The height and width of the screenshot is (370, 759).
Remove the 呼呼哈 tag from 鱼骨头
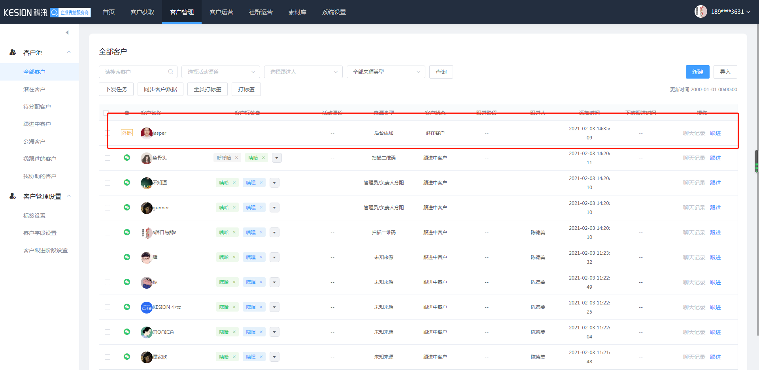click(236, 158)
